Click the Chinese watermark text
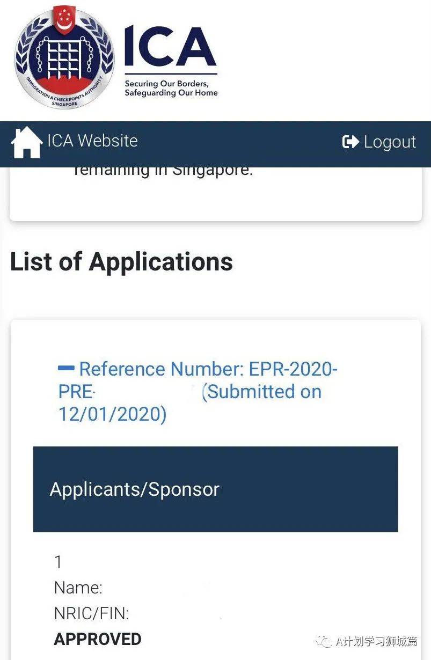The image size is (431, 660). (376, 641)
